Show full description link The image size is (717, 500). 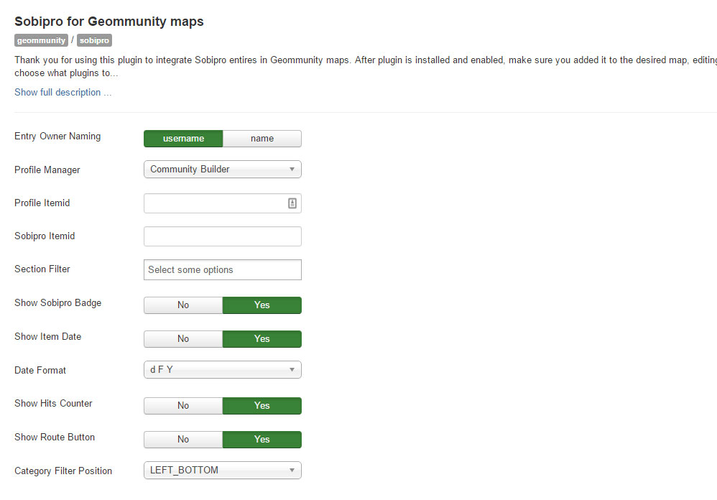[x=63, y=93]
